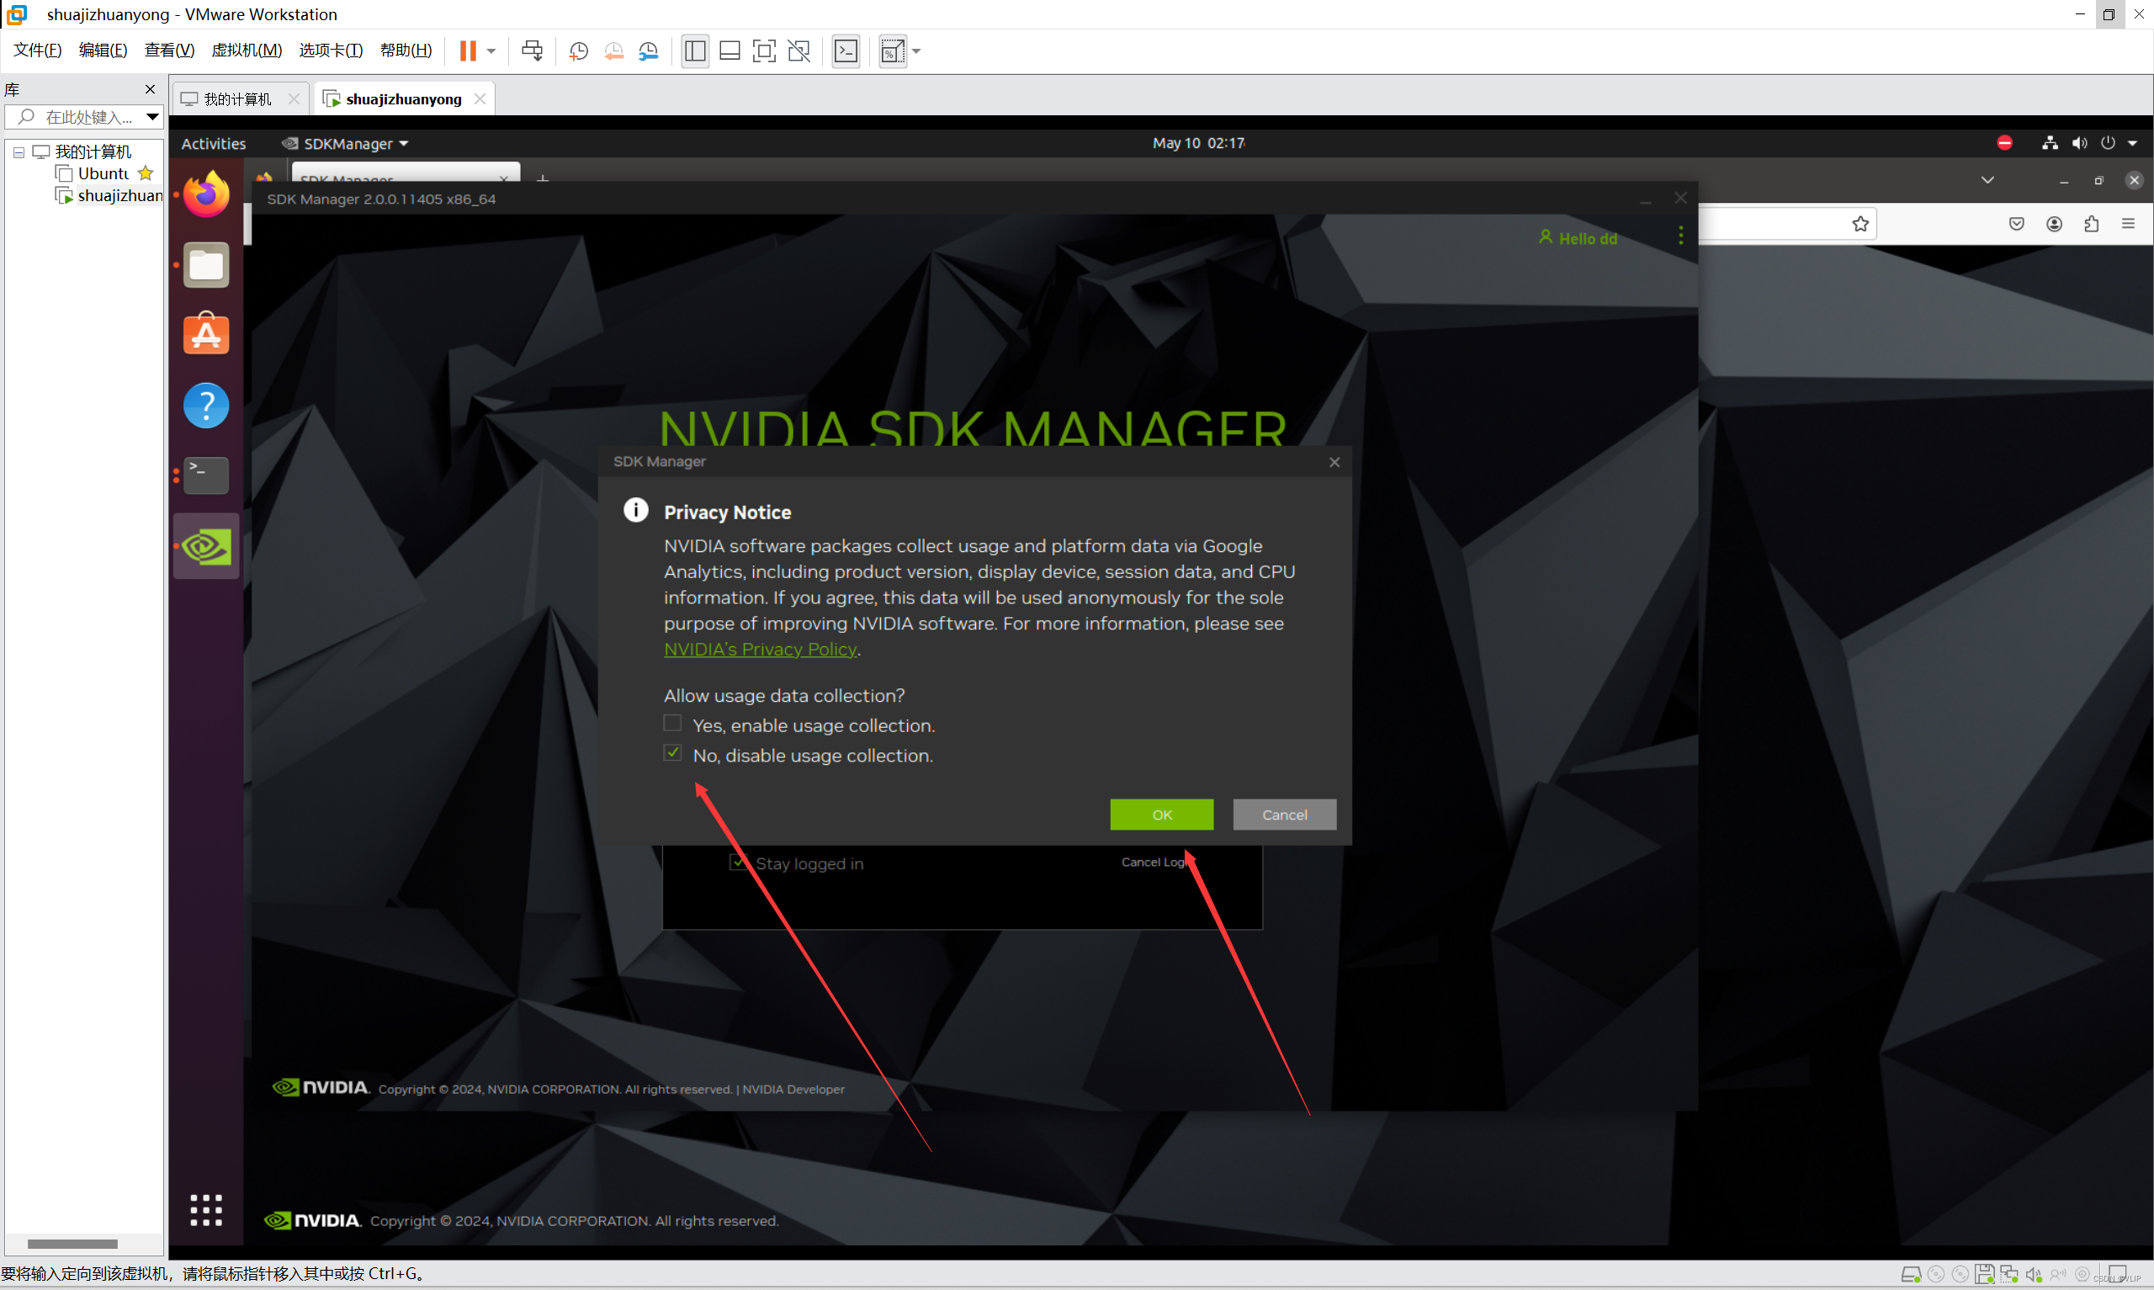Confirm the privacy notice with OK
Viewport: 2154px width, 1290px height.
1161,815
